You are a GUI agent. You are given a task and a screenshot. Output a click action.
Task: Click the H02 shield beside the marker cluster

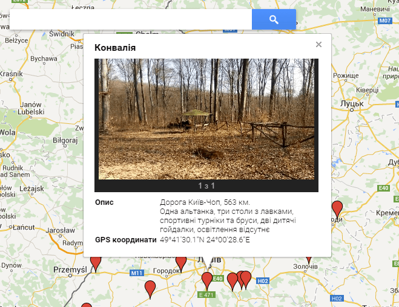[263, 281]
